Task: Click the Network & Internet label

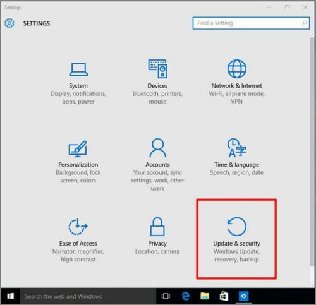Action: 236,86
